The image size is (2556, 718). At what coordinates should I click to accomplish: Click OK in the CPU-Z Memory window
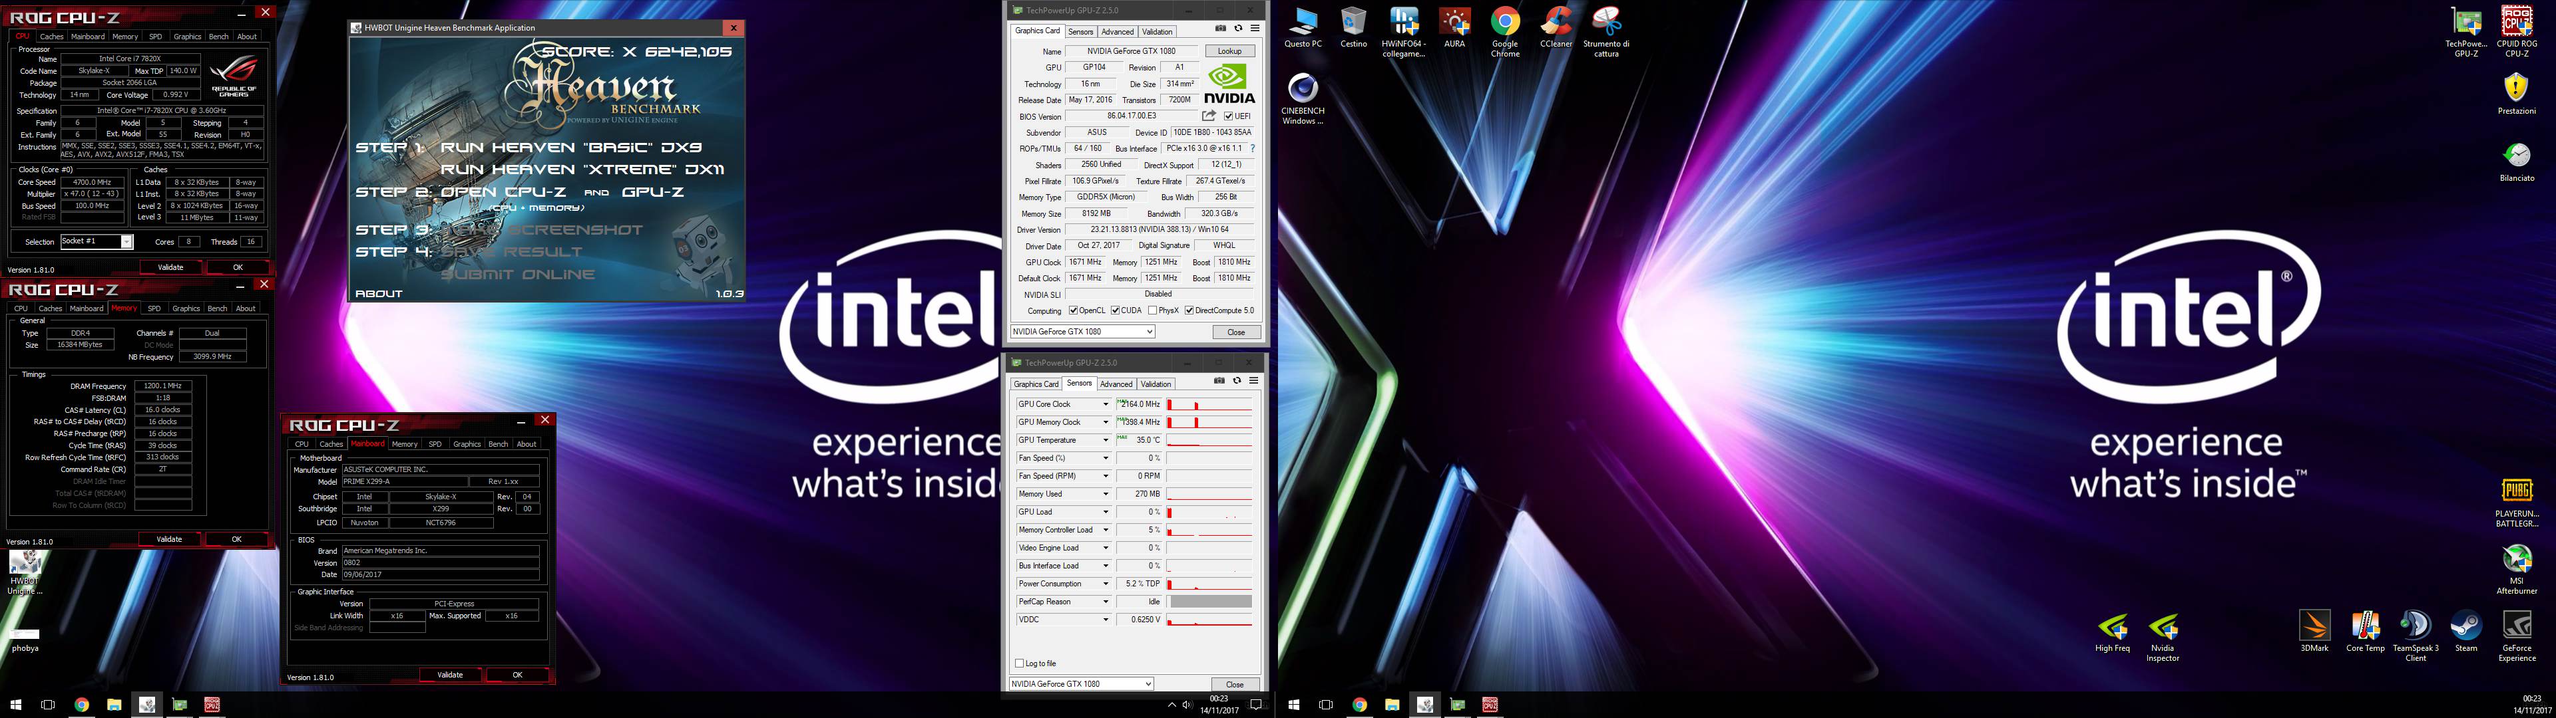(x=236, y=539)
